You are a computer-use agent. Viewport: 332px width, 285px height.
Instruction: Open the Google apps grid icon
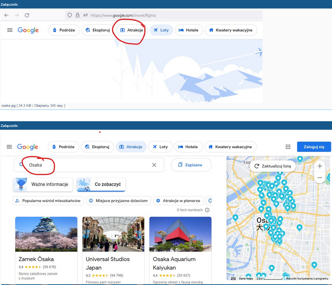pyautogui.click(x=288, y=147)
